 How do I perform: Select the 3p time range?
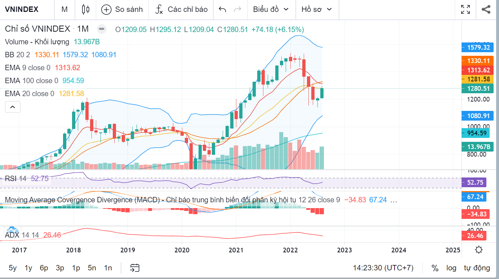tap(60, 268)
